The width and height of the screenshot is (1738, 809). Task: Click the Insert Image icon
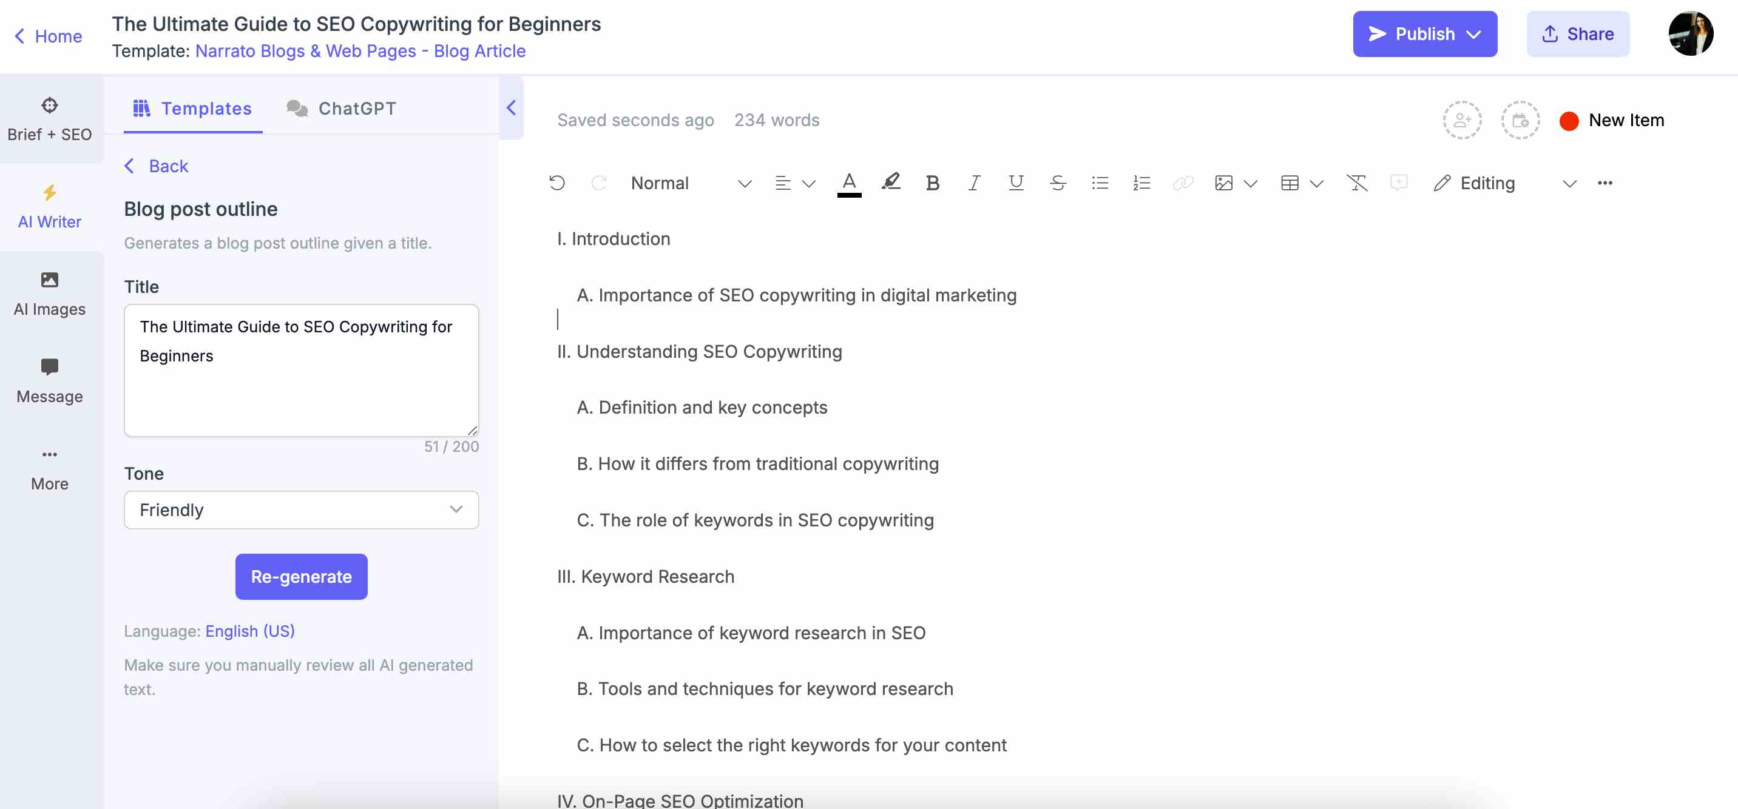tap(1223, 183)
